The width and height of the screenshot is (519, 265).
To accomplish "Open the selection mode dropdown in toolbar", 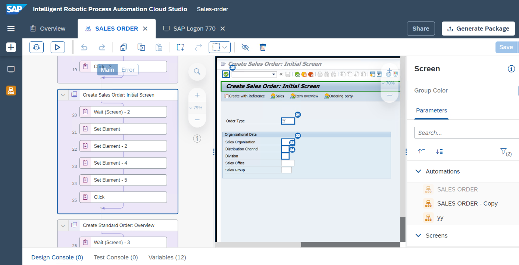I will pos(219,47).
